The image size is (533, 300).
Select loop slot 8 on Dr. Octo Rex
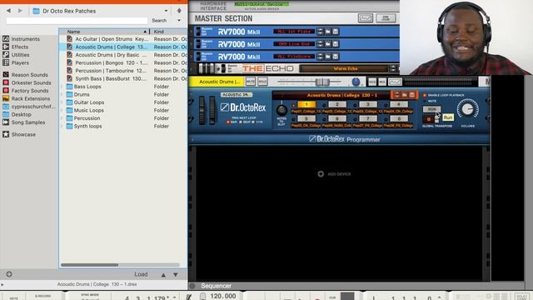click(x=399, y=118)
